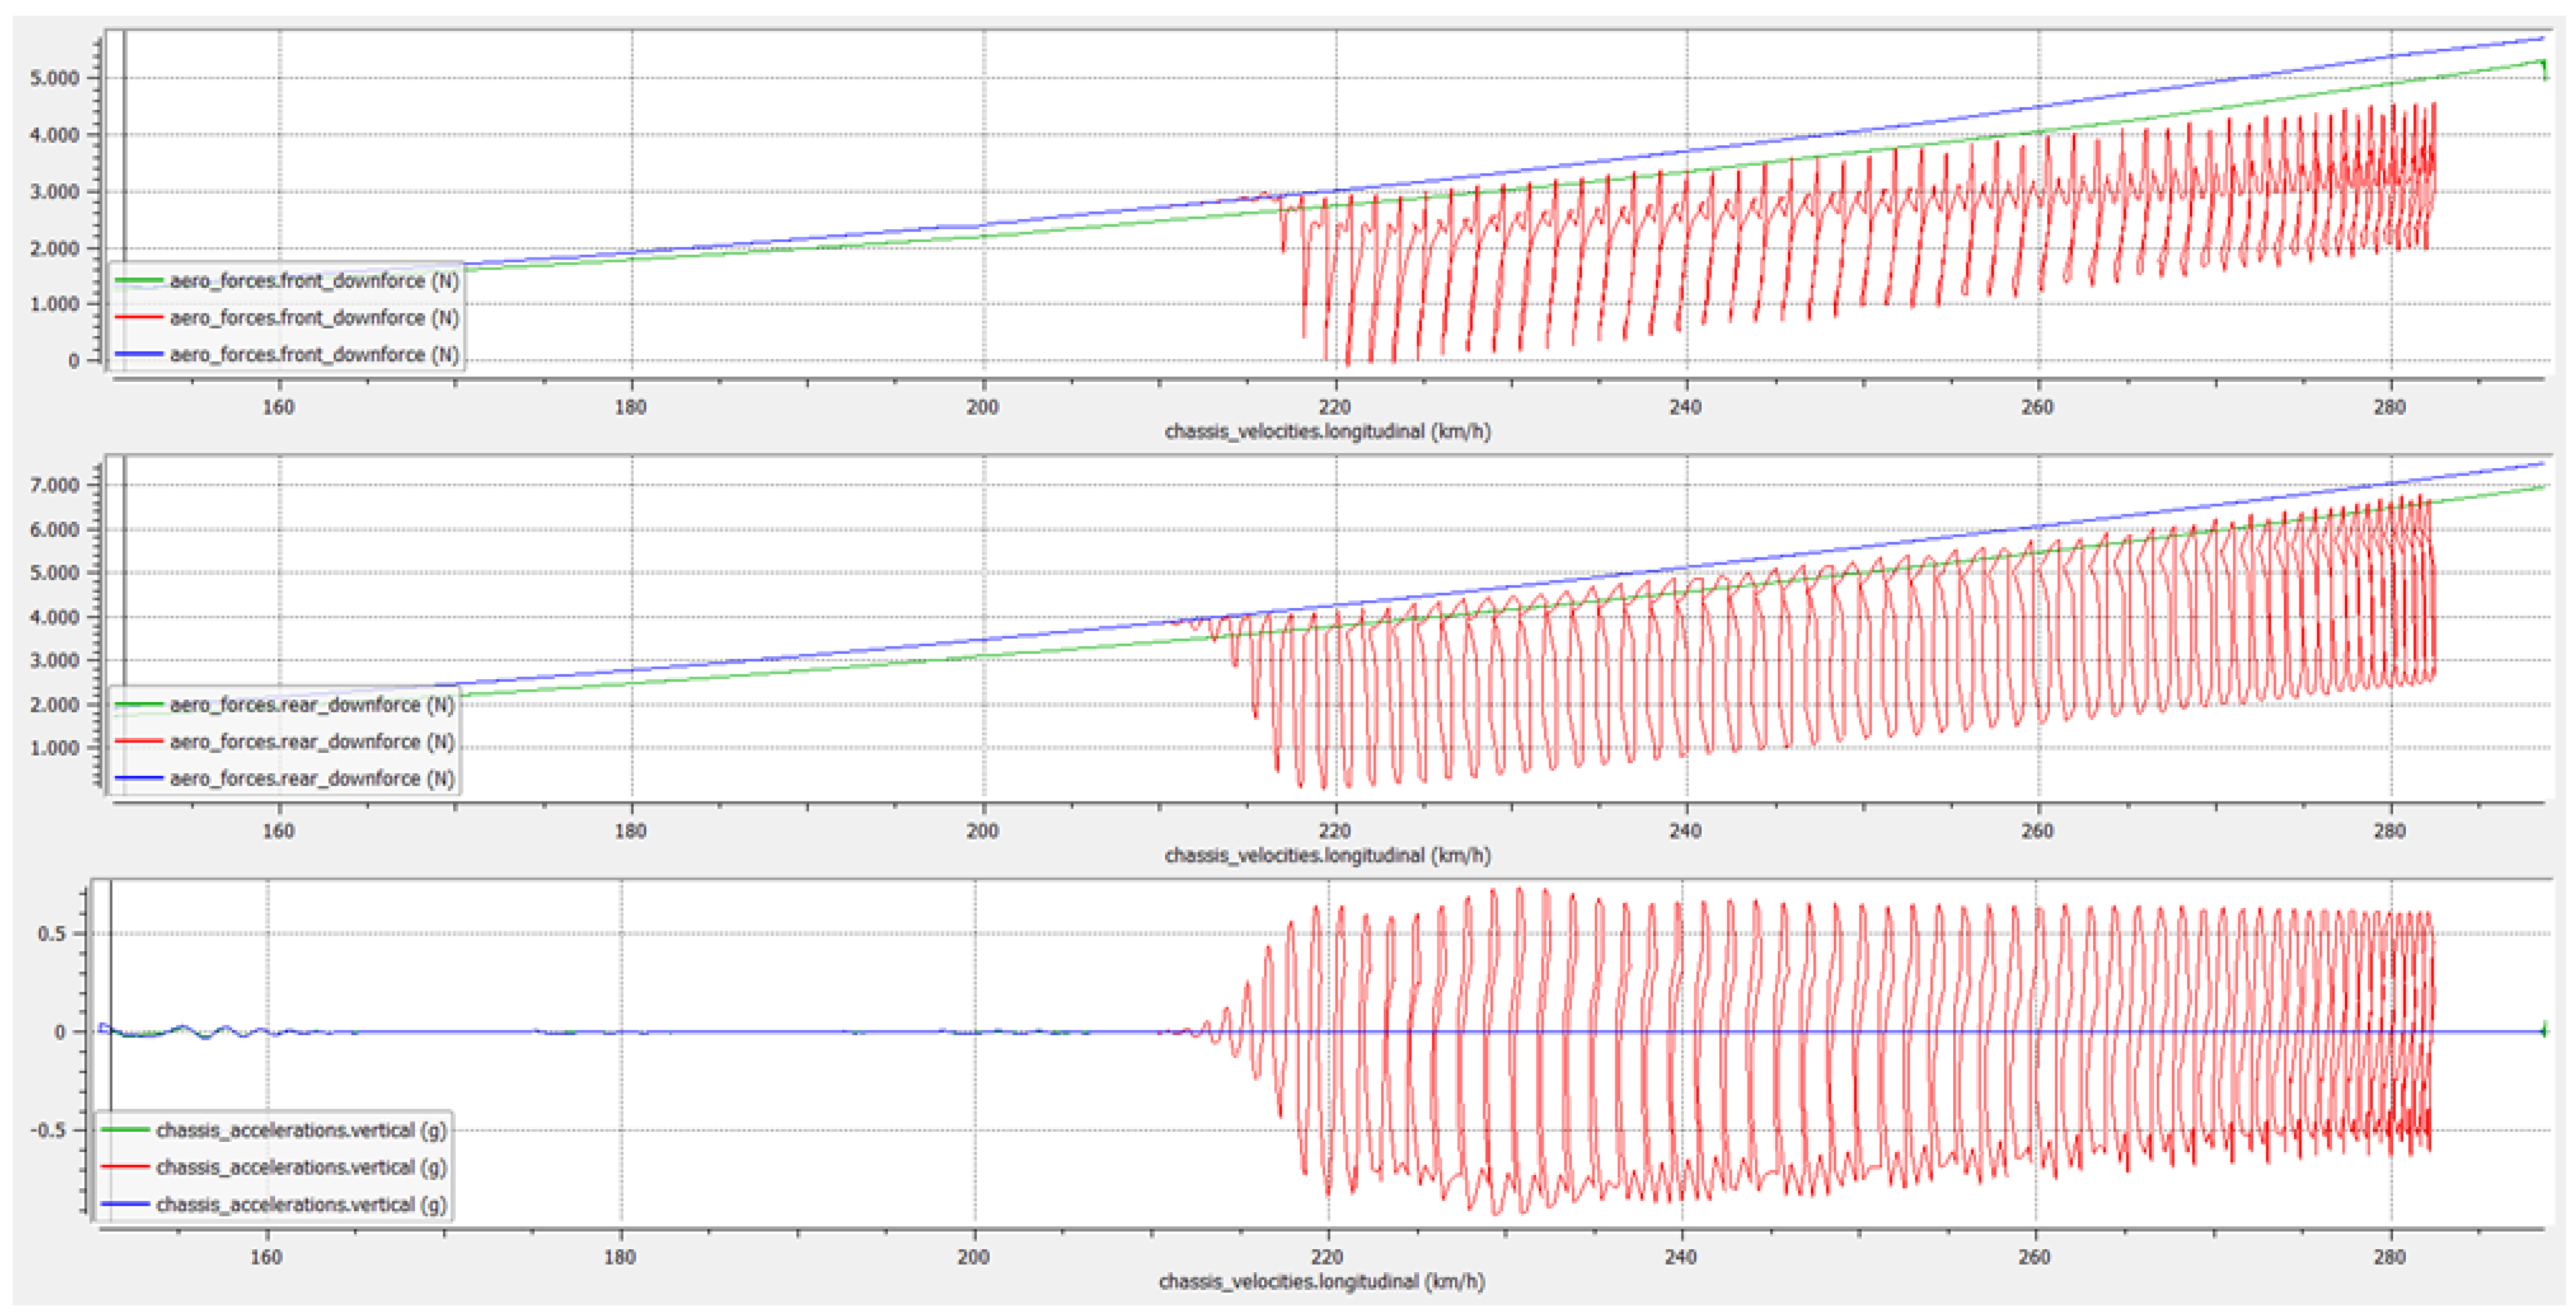Click the 280 x-axis tick of front downforce plot
This screenshot has height=1315, width=2576.
[2389, 408]
